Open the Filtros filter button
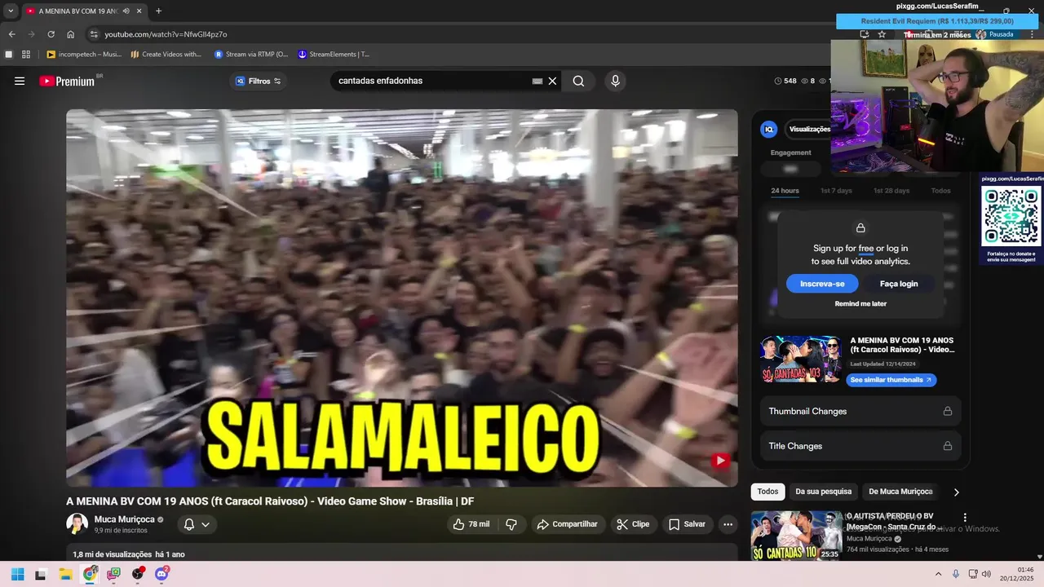Image resolution: width=1044 pixels, height=587 pixels. pyautogui.click(x=258, y=81)
